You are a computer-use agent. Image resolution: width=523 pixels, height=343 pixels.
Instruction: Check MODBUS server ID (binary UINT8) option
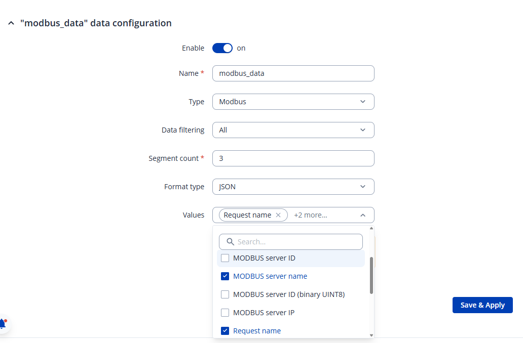coord(225,294)
